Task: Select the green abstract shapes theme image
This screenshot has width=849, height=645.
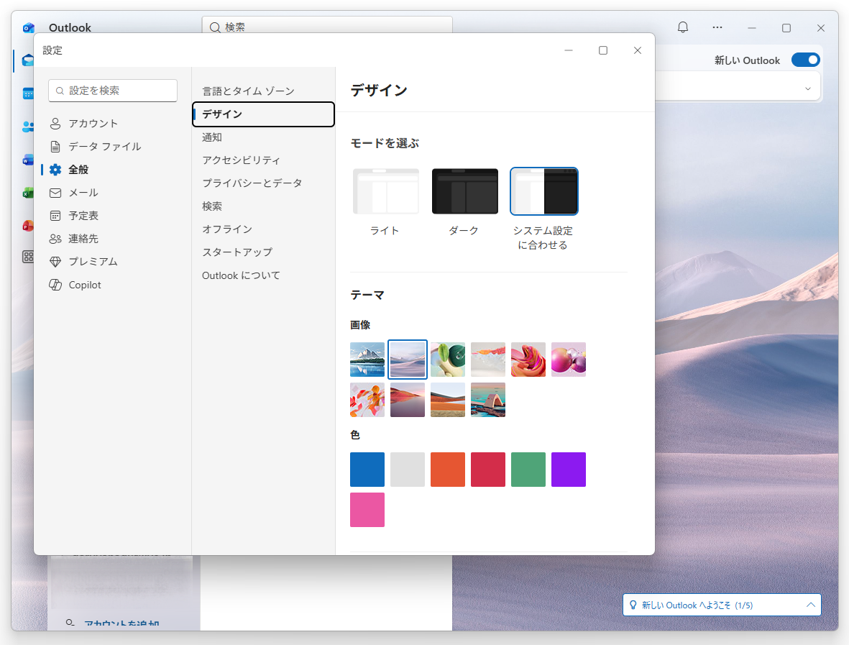Action: click(x=448, y=359)
